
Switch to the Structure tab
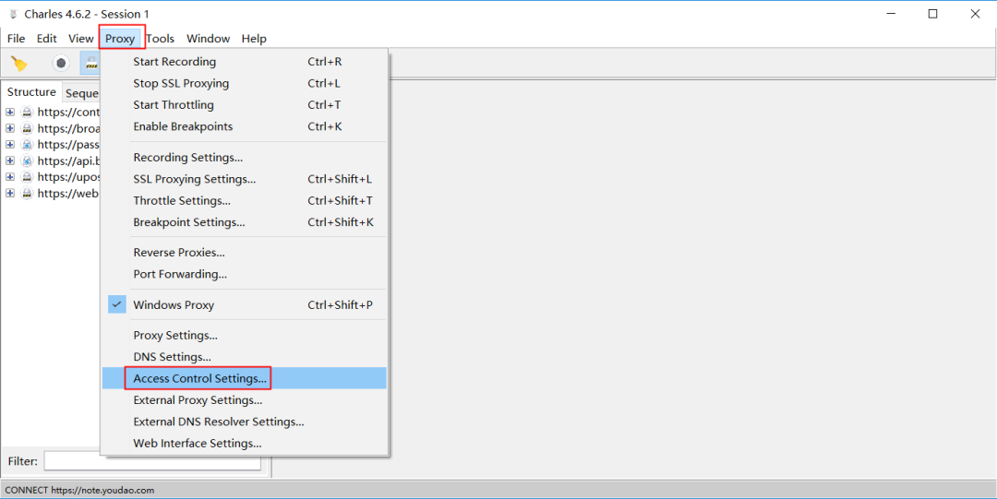click(31, 92)
